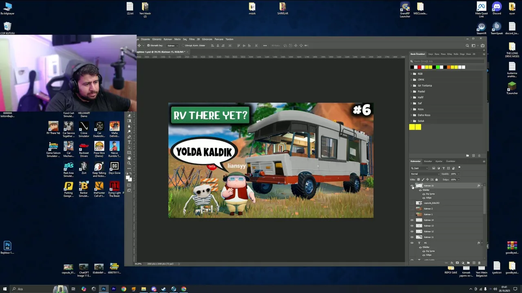Click the share icon in Photoshop's top bar

tap(482, 46)
